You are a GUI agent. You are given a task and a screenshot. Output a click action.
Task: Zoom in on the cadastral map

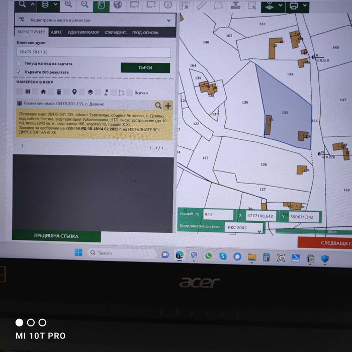point(68,5)
